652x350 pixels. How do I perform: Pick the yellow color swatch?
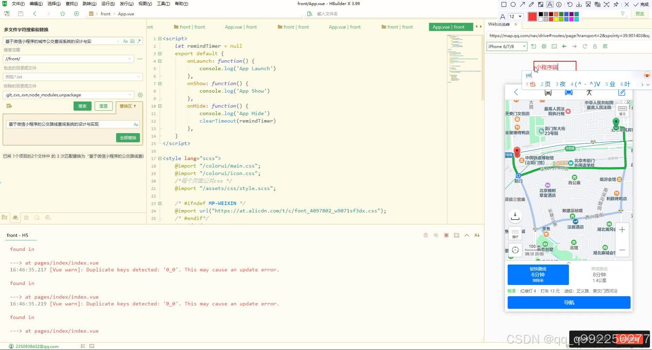click(x=556, y=19)
